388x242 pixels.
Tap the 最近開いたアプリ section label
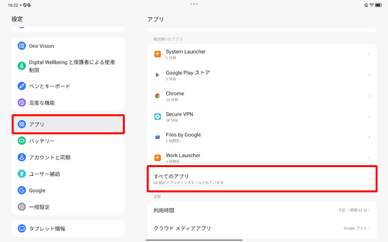point(167,39)
